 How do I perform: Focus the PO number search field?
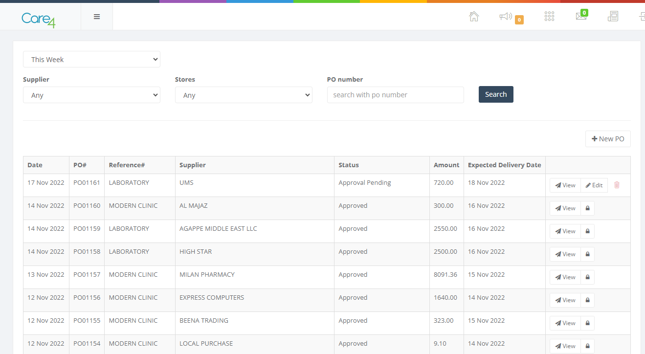tap(395, 95)
